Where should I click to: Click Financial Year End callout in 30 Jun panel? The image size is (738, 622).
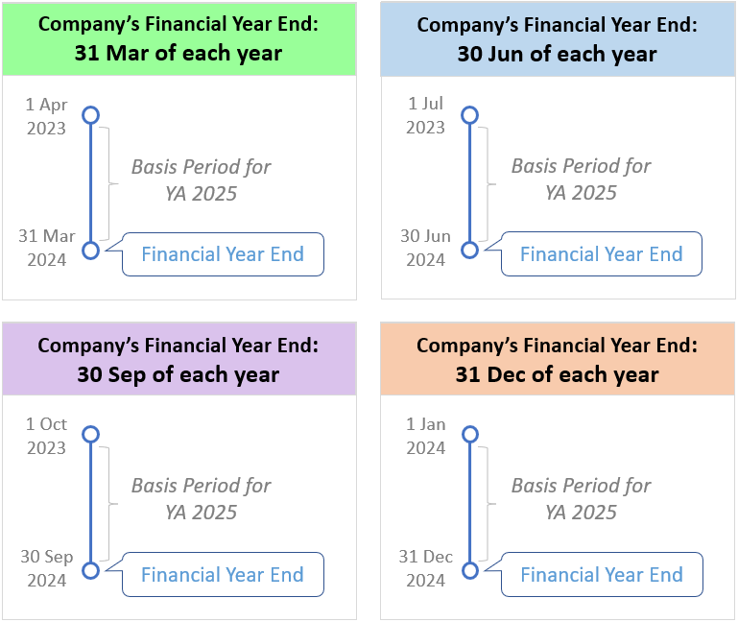(x=602, y=254)
